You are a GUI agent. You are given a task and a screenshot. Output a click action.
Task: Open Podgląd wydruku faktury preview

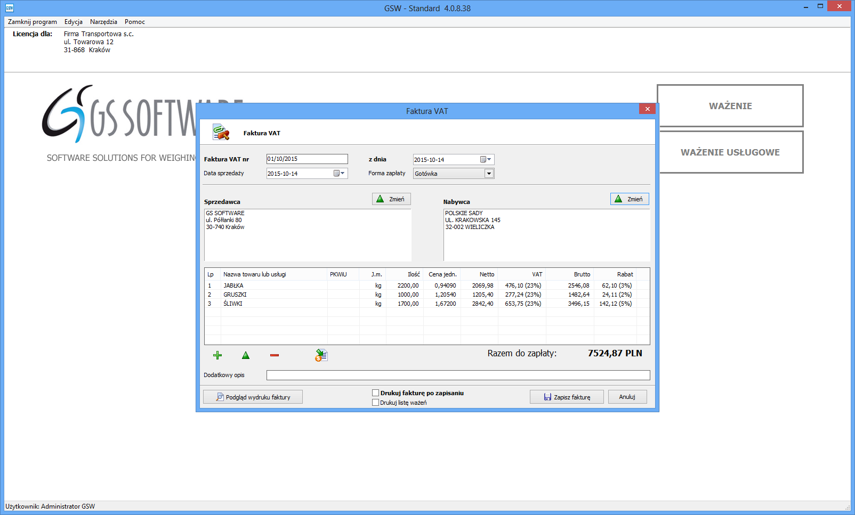(x=253, y=397)
